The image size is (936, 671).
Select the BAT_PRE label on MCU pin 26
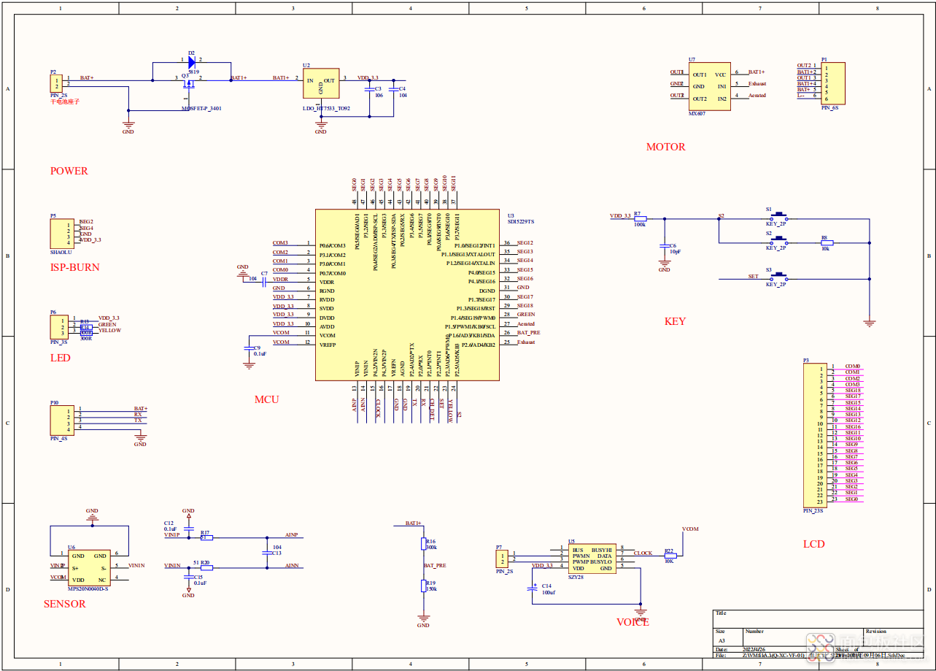pyautogui.click(x=529, y=332)
